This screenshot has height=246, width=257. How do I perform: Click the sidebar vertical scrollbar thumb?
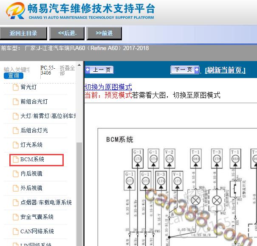[79, 194]
